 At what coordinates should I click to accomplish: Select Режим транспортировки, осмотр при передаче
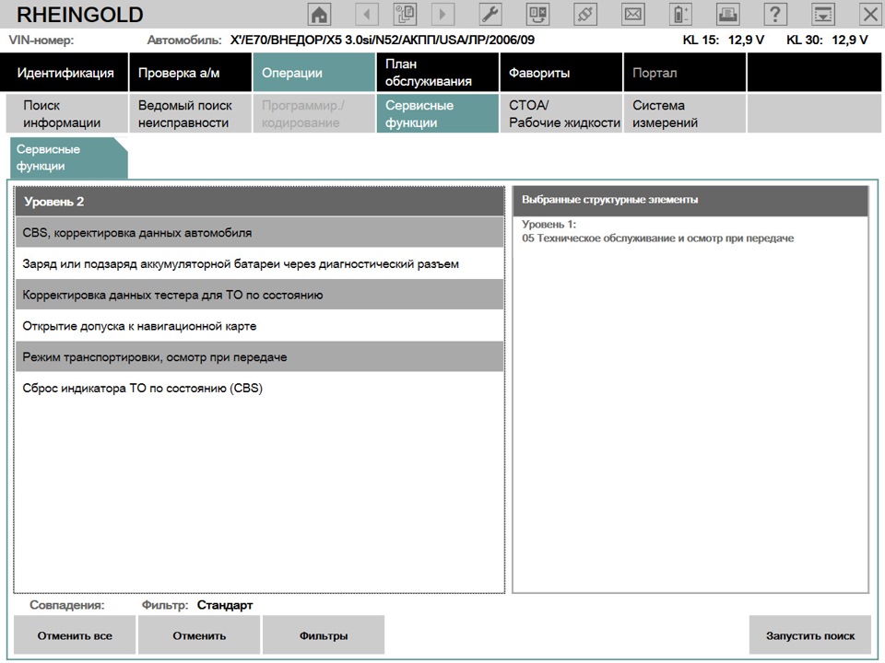point(260,356)
